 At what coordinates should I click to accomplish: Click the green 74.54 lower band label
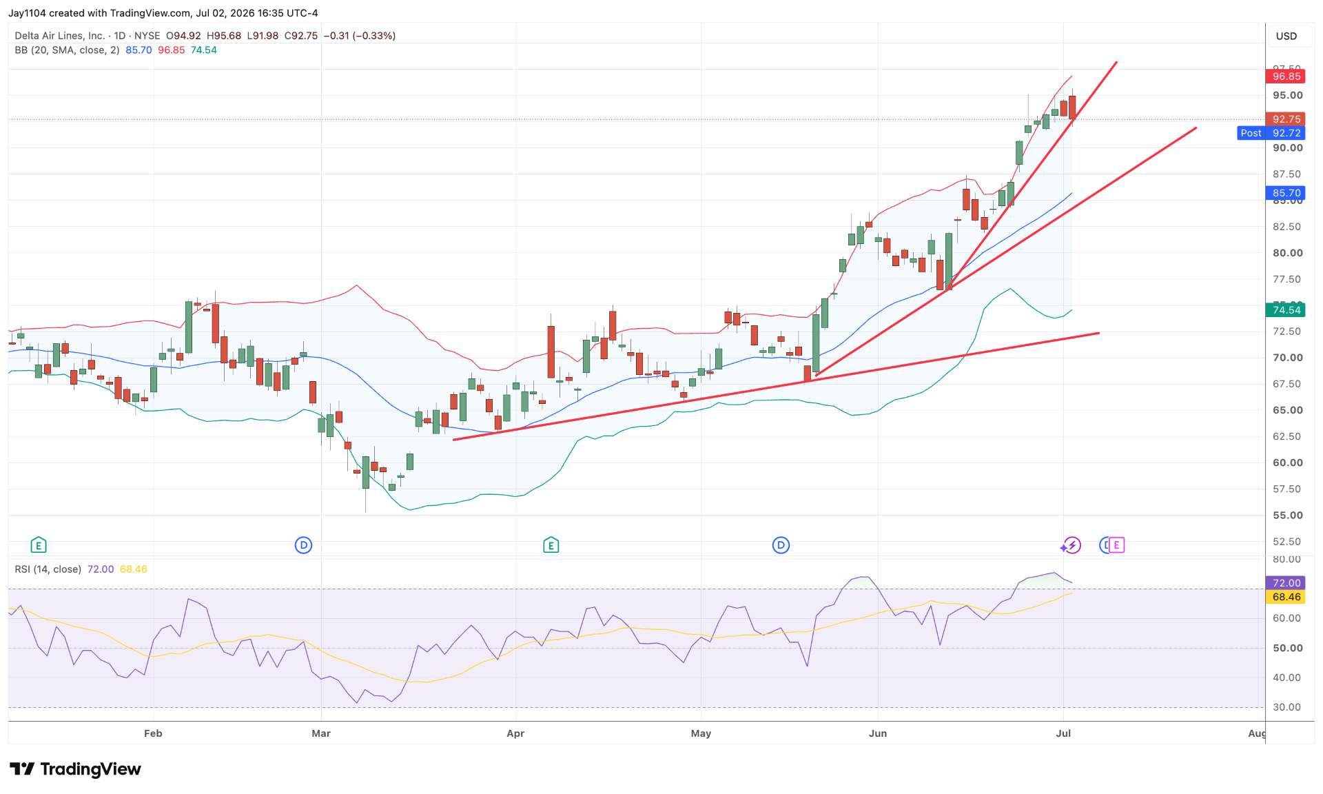tap(1286, 310)
